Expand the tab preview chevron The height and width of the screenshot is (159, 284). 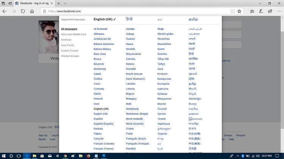(65, 3)
